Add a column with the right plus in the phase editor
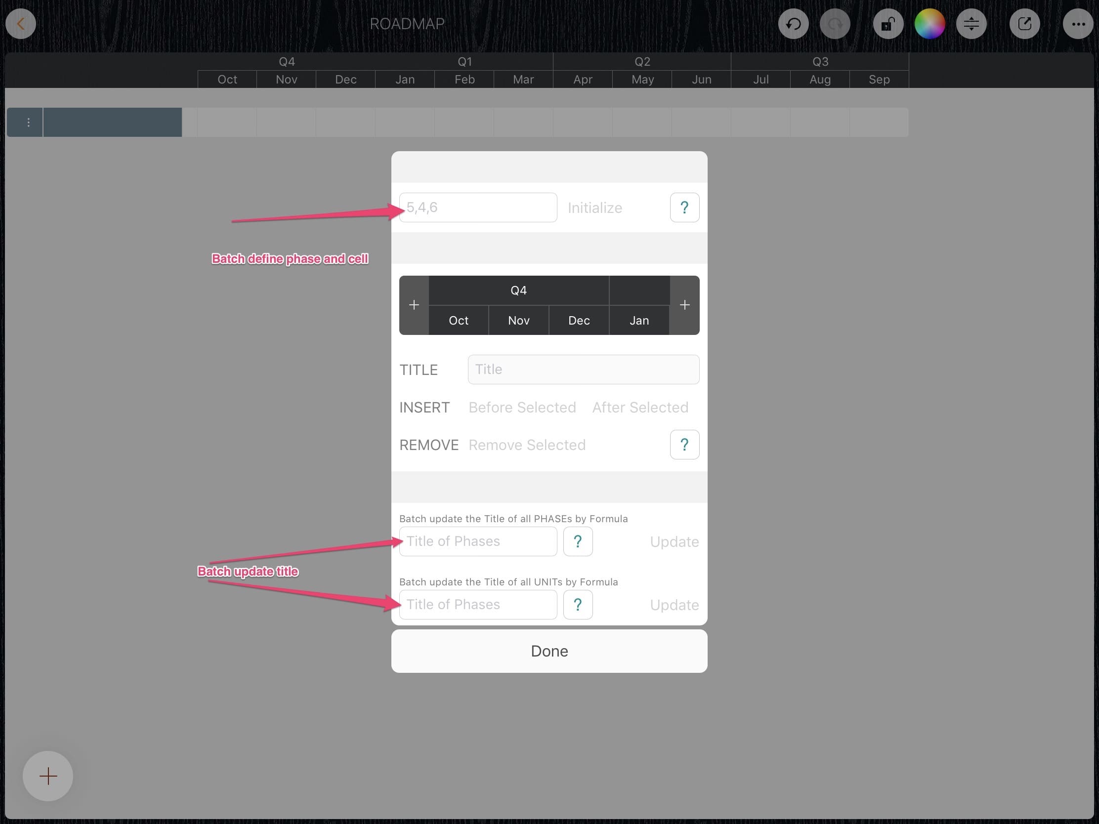The width and height of the screenshot is (1099, 824). pos(684,305)
